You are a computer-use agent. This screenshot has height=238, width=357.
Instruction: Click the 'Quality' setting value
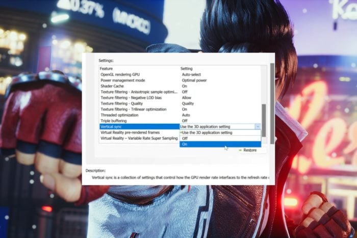tap(188, 103)
